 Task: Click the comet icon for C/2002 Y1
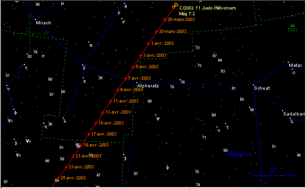coord(175,5)
